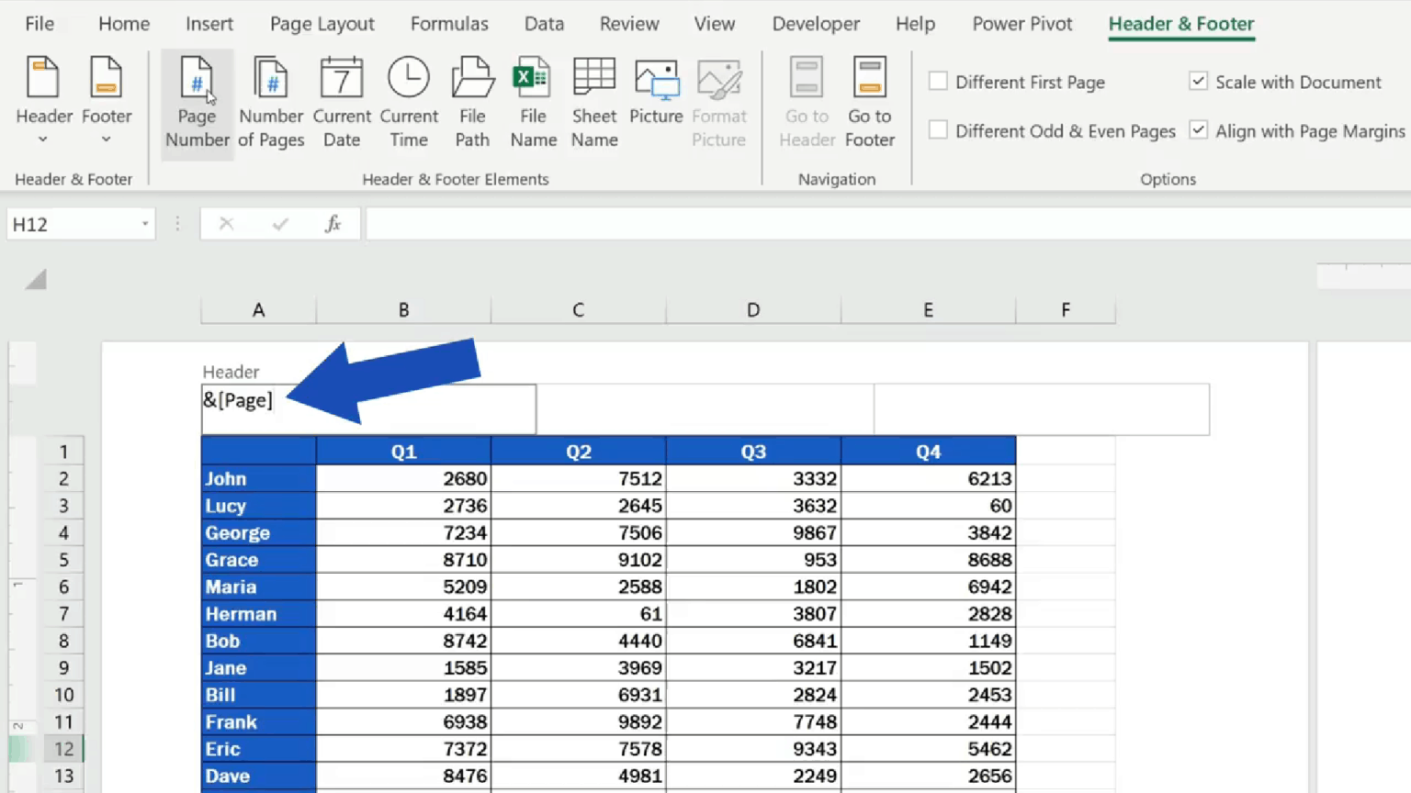The height and width of the screenshot is (793, 1411).
Task: Insert Current Time into header
Action: [409, 103]
